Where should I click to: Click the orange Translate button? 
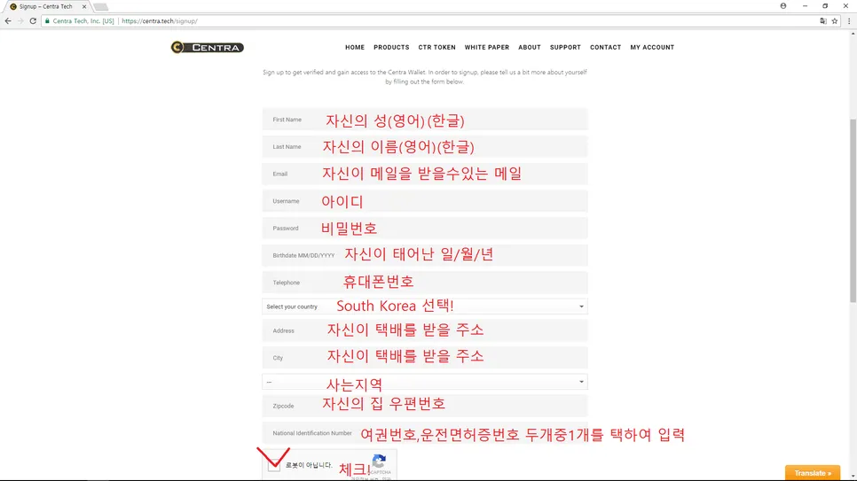(x=812, y=473)
